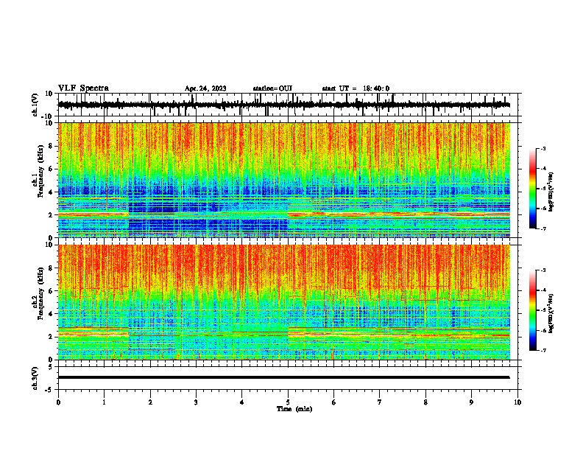Click the ch.2 "Frequency (kHz)" axis label
This screenshot has height=451, width=583.
40,293
